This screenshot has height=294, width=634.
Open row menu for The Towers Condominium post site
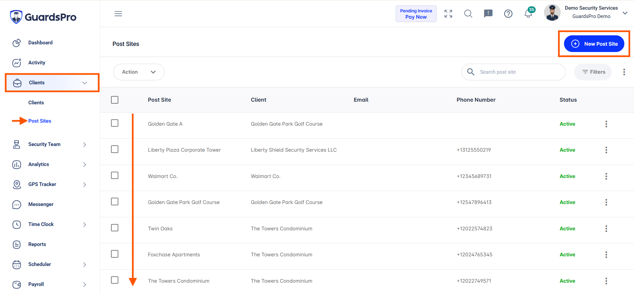coord(606,281)
